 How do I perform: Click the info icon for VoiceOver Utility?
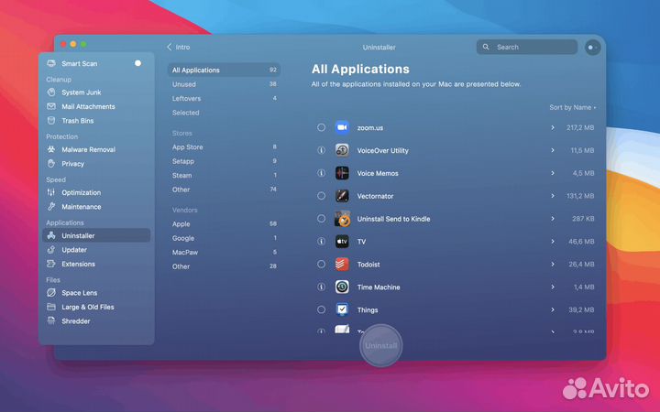321,150
